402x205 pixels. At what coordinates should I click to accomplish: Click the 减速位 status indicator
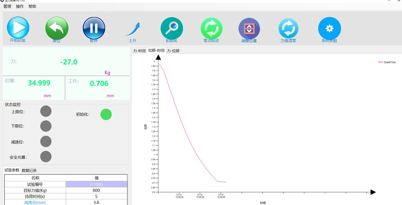(46, 141)
